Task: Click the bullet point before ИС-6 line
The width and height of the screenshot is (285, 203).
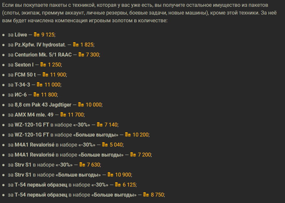Action: [x=4, y=95]
